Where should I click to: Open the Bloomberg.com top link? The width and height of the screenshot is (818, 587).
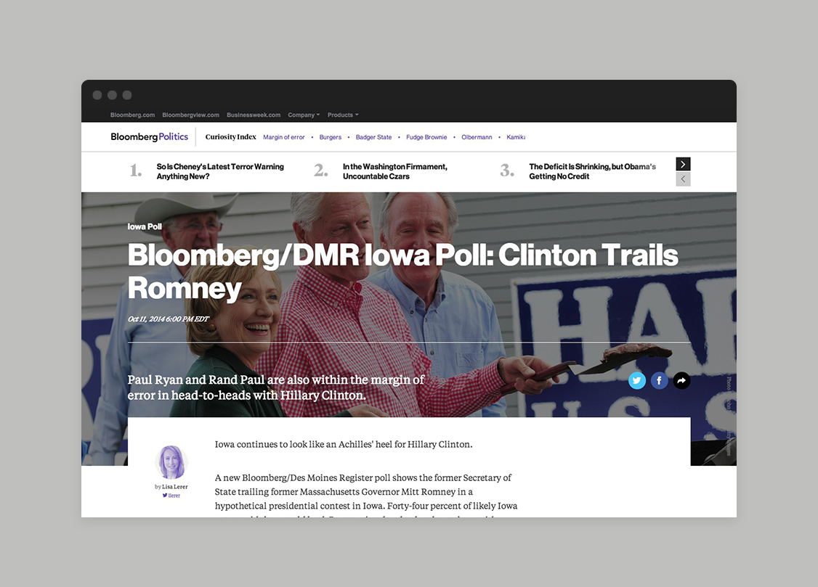[x=133, y=115]
